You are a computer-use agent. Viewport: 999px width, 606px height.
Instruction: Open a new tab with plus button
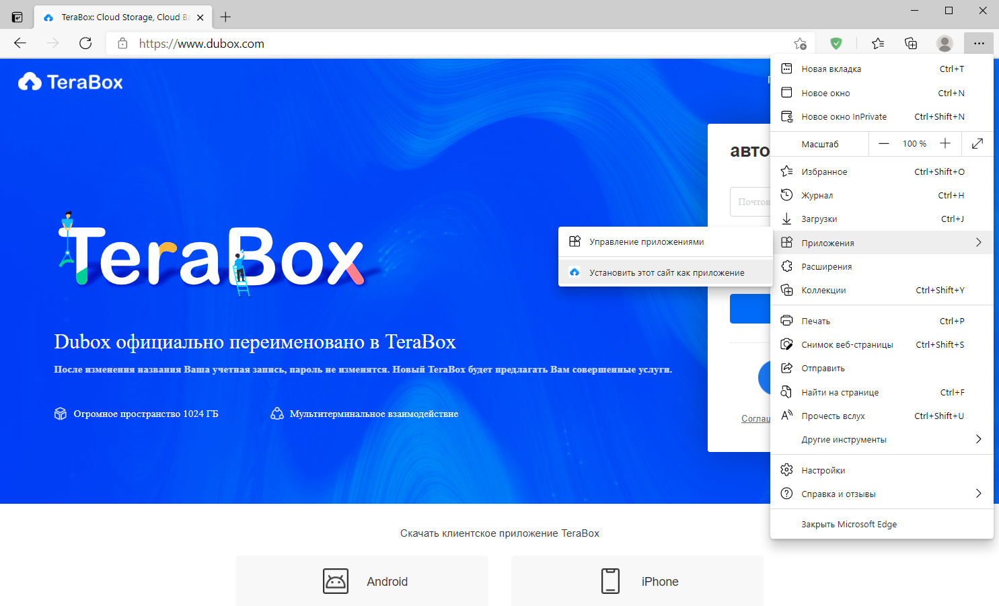[225, 17]
